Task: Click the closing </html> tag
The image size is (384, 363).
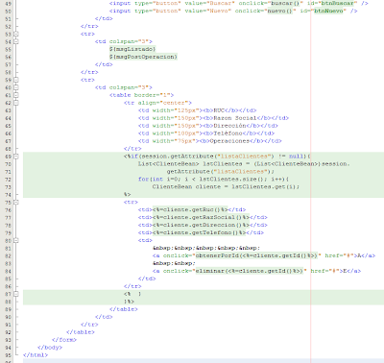Action: click(36, 355)
